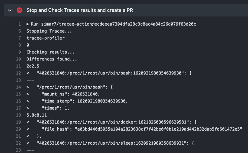Select line number 22 sleep entry

[18, 143]
